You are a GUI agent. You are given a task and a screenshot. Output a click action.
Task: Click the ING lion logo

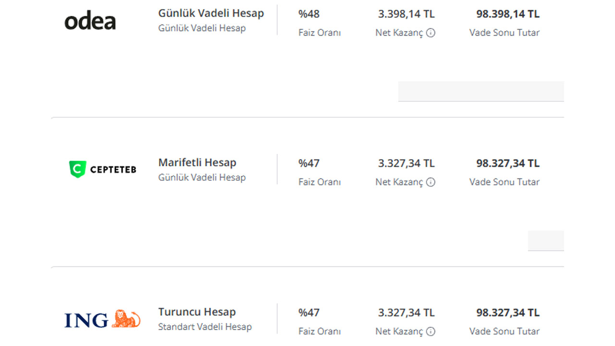pyautogui.click(x=103, y=320)
